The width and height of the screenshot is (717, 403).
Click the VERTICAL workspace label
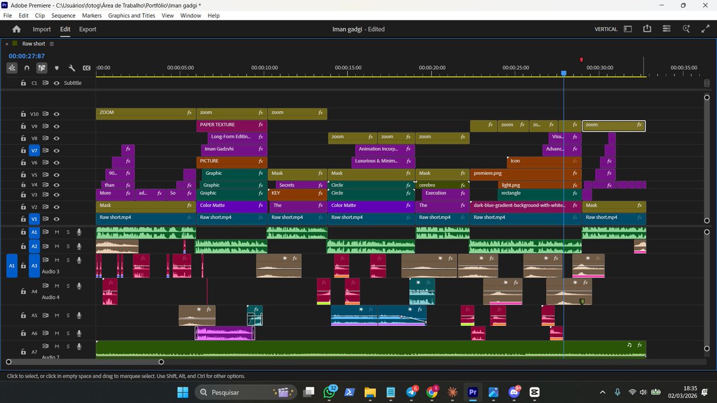click(x=606, y=29)
